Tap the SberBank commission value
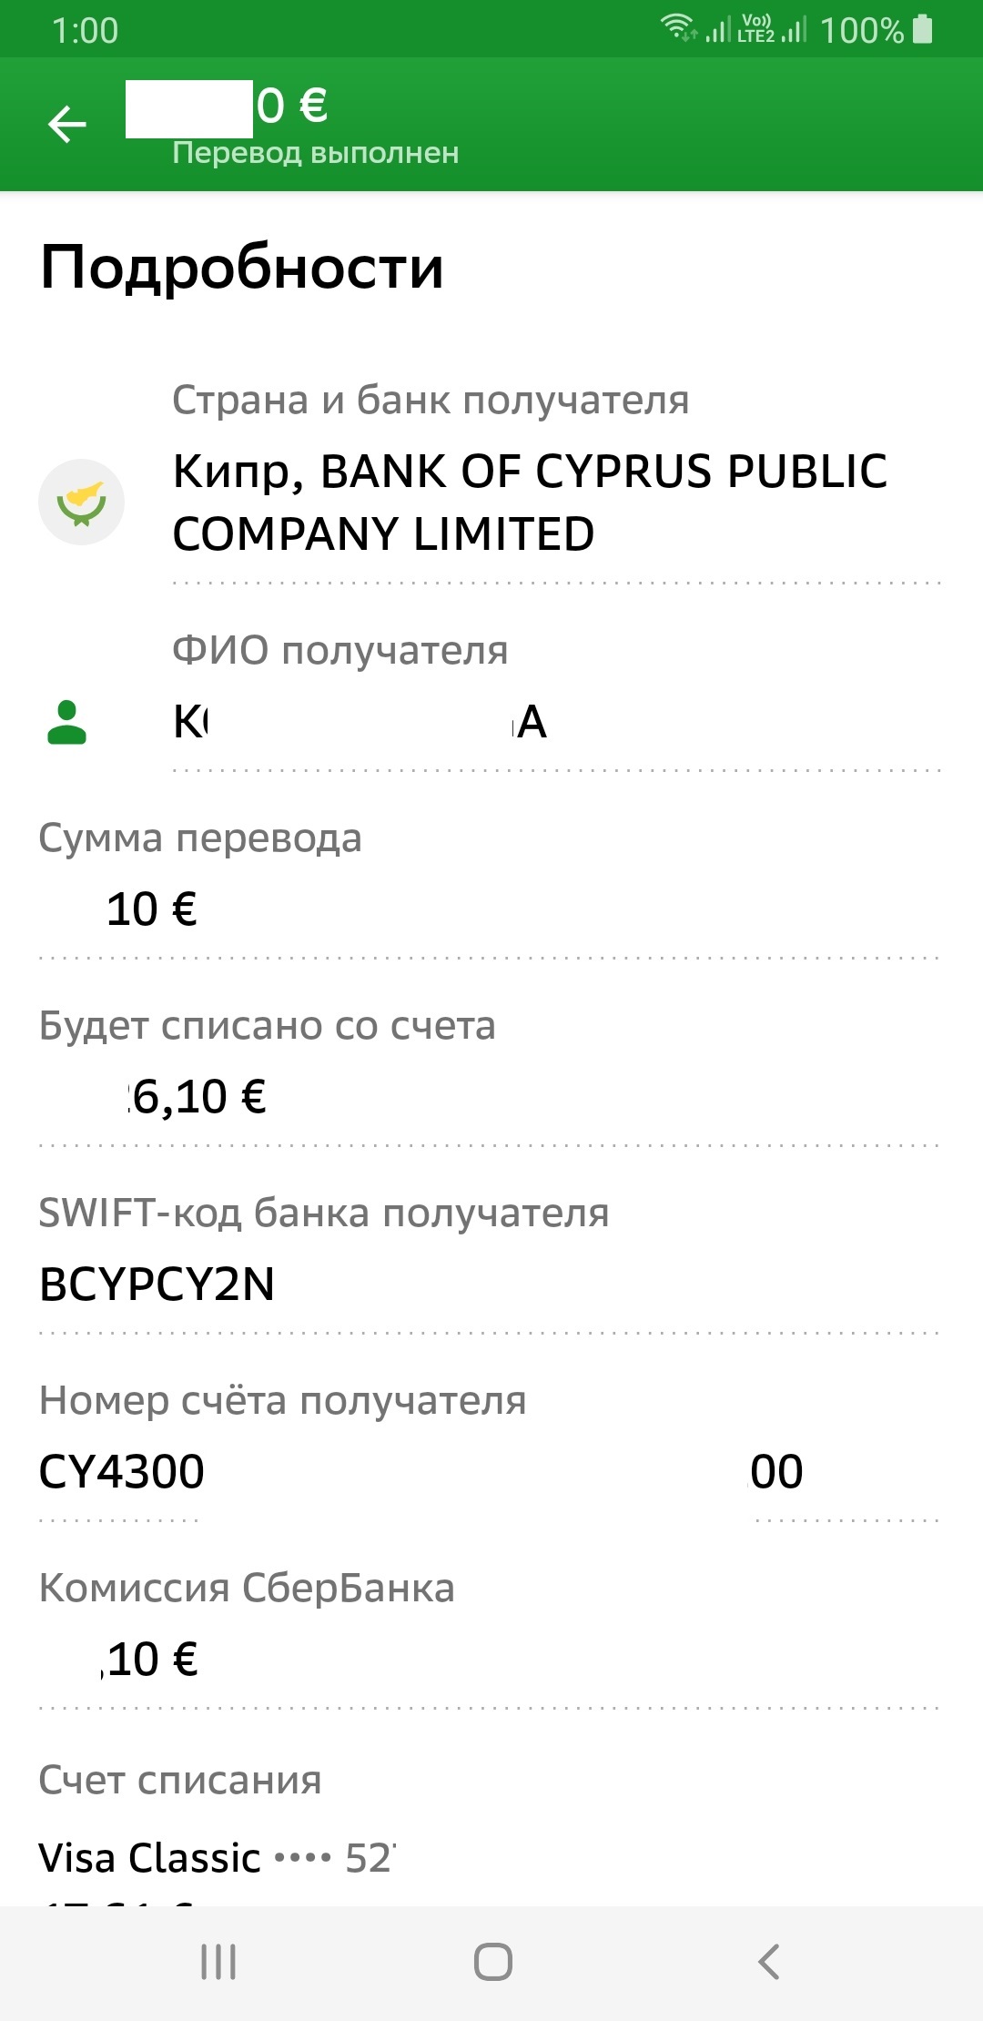The image size is (983, 2021). click(152, 1660)
